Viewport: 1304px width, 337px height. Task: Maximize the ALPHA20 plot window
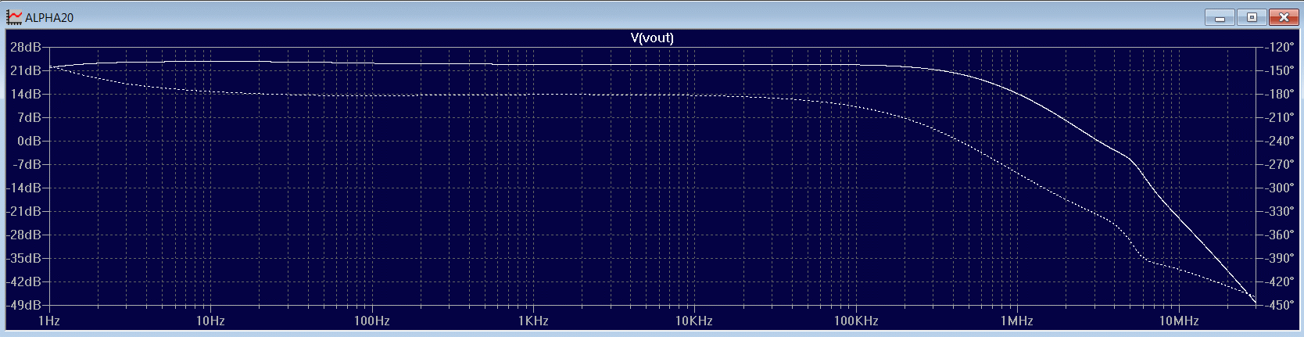point(1252,17)
